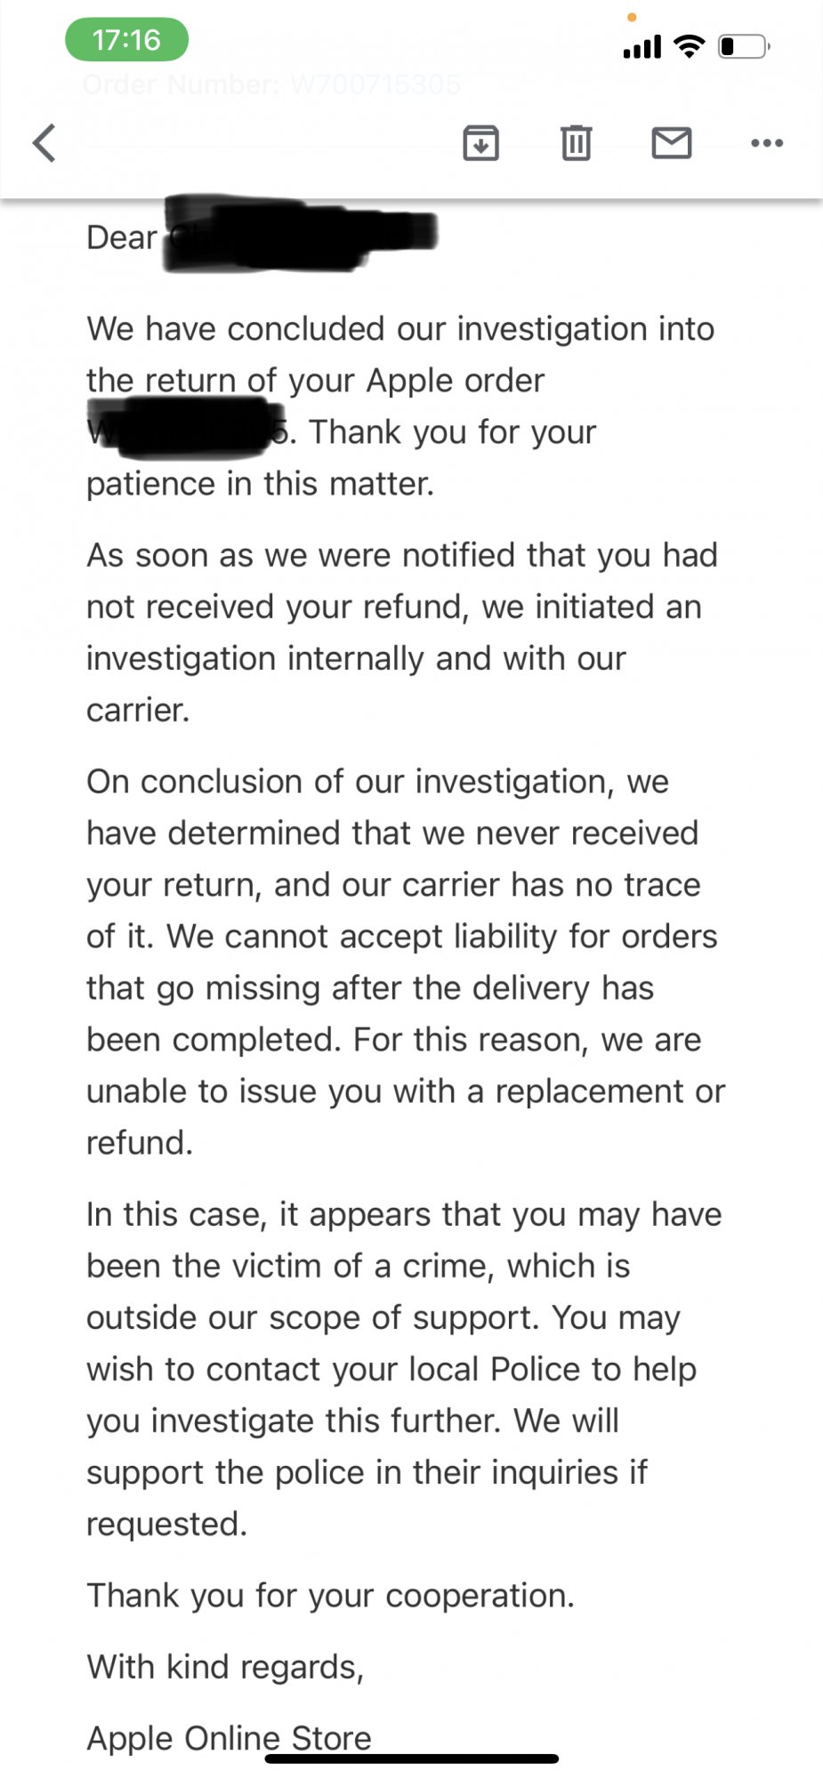Tap the orange microphone indicator dot
This screenshot has width=823, height=1779.
click(x=632, y=17)
